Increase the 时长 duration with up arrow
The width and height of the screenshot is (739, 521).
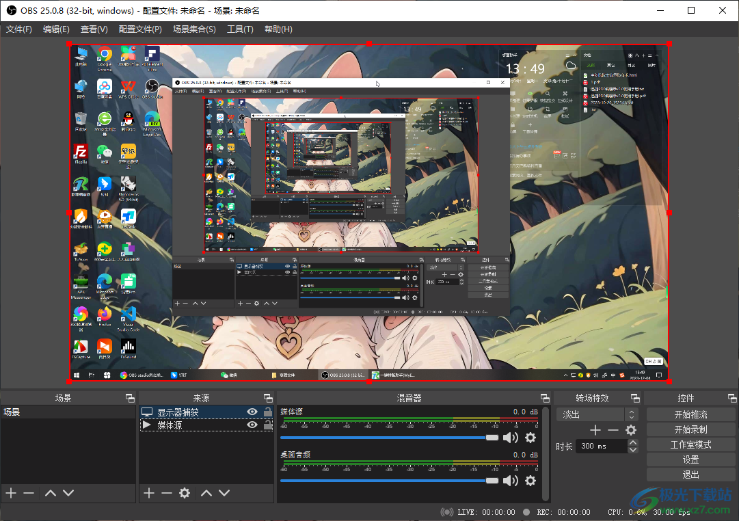point(633,442)
